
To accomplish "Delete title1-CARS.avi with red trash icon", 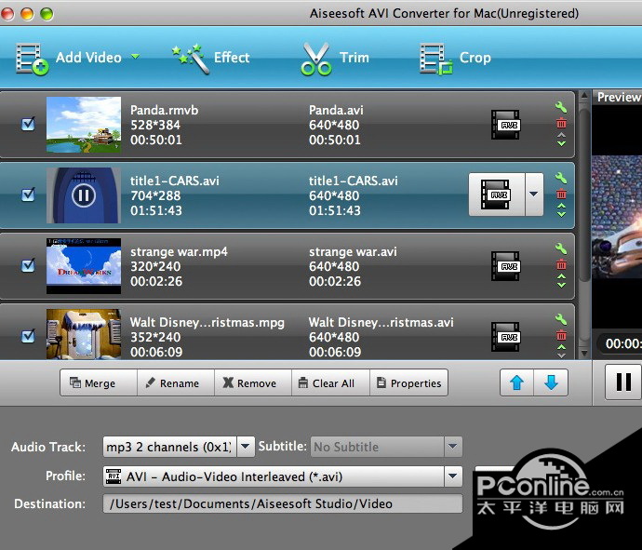I will click(x=561, y=194).
